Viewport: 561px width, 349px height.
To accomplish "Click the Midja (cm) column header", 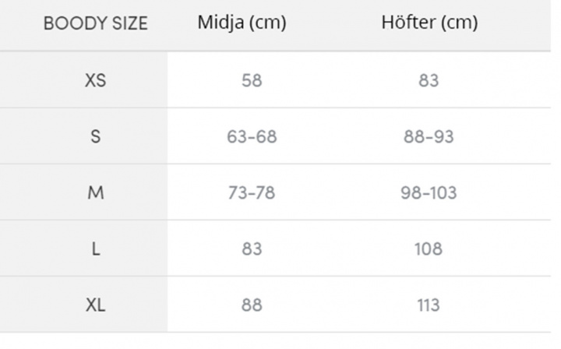I will tap(242, 23).
